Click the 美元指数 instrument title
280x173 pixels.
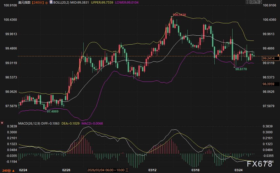(24, 2)
